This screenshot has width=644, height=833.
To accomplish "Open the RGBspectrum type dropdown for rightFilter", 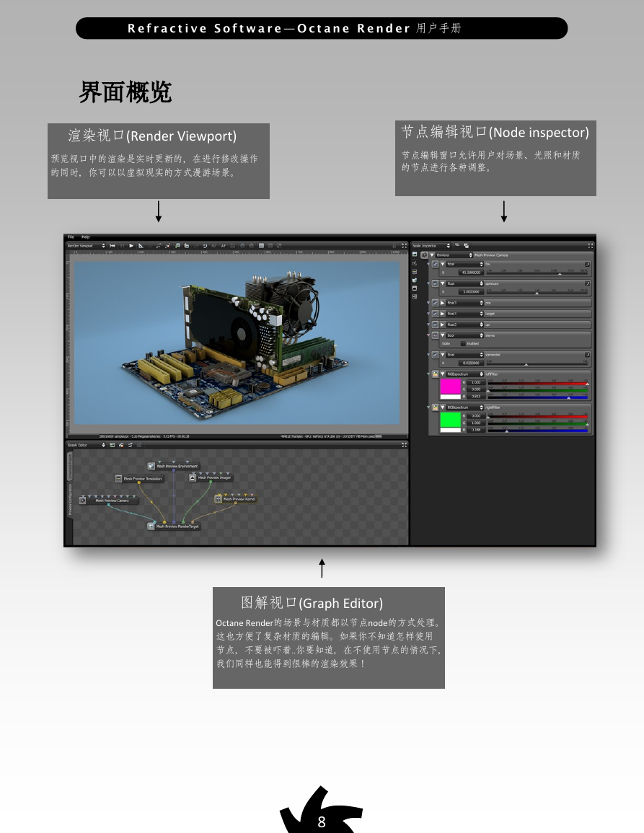I will pyautogui.click(x=465, y=407).
